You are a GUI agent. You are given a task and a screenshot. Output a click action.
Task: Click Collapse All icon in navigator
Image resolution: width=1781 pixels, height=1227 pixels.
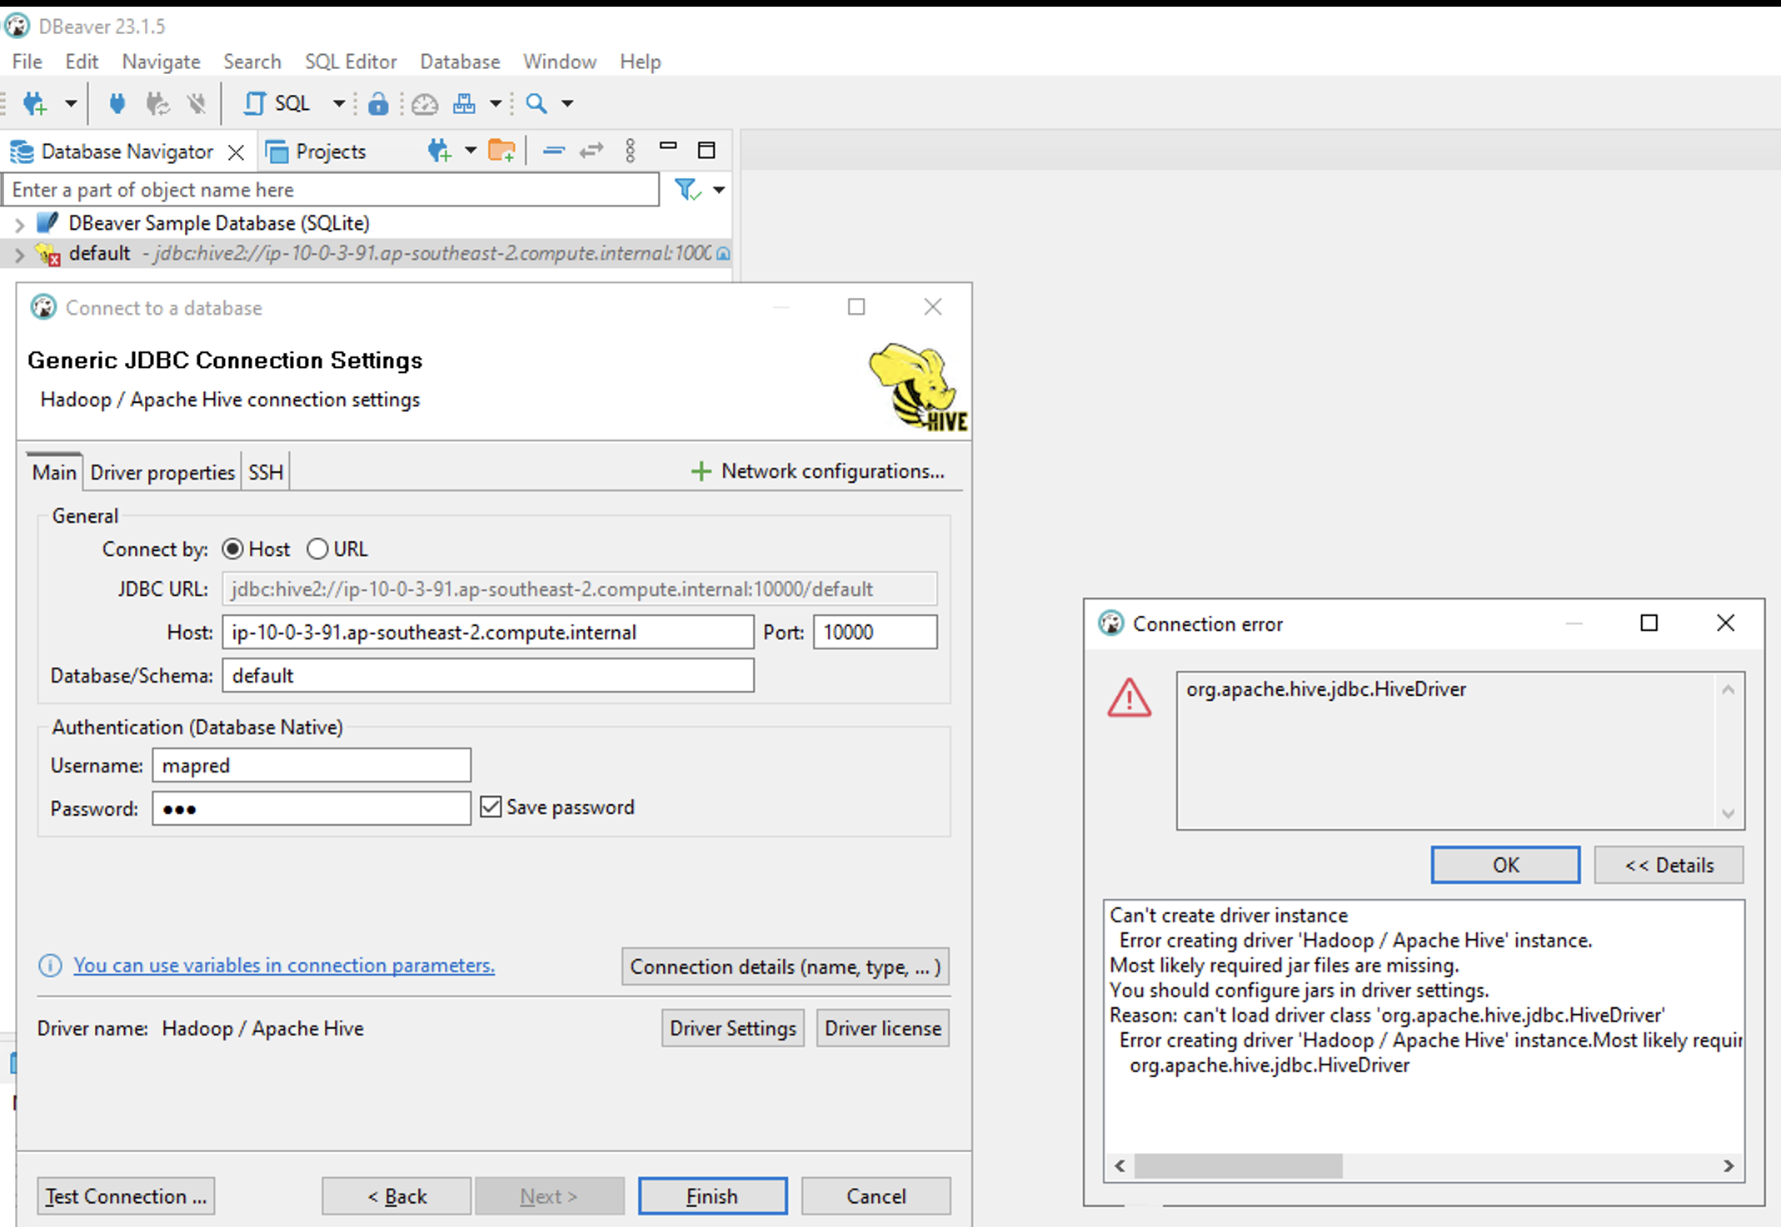point(554,151)
